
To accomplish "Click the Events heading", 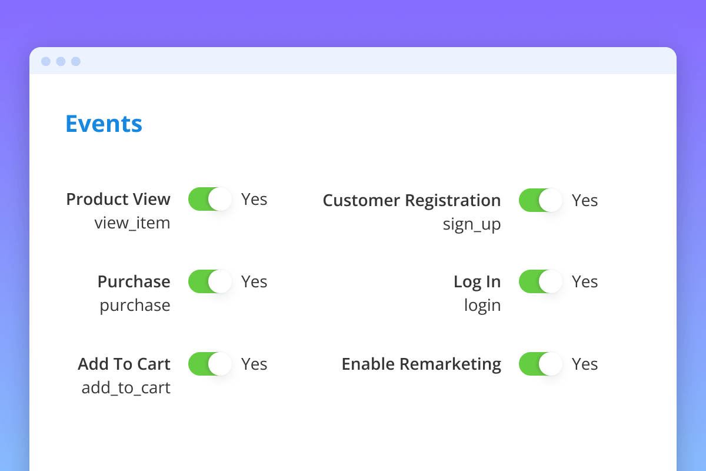I will click(104, 124).
